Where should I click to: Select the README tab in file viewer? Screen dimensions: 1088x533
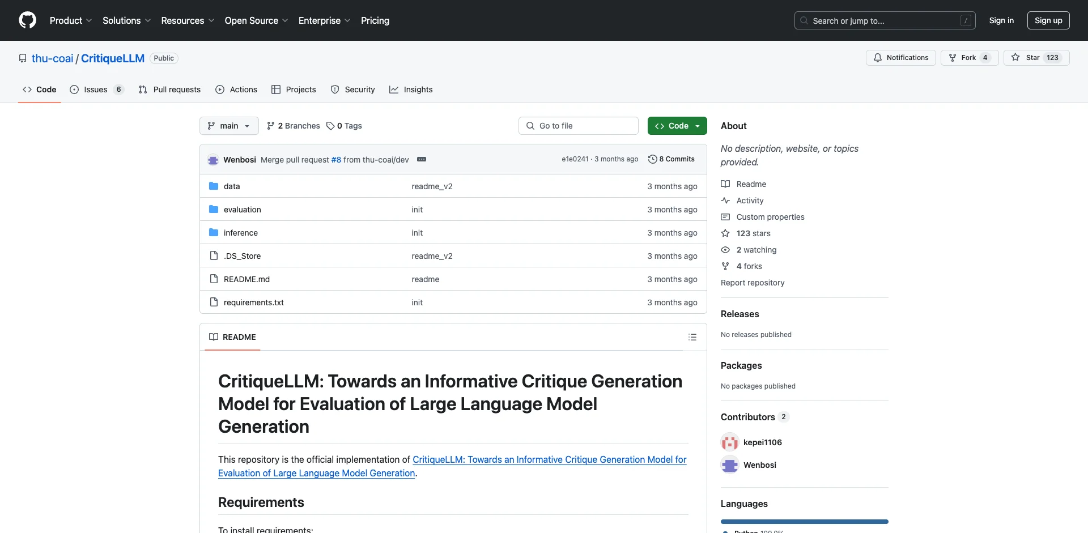232,337
